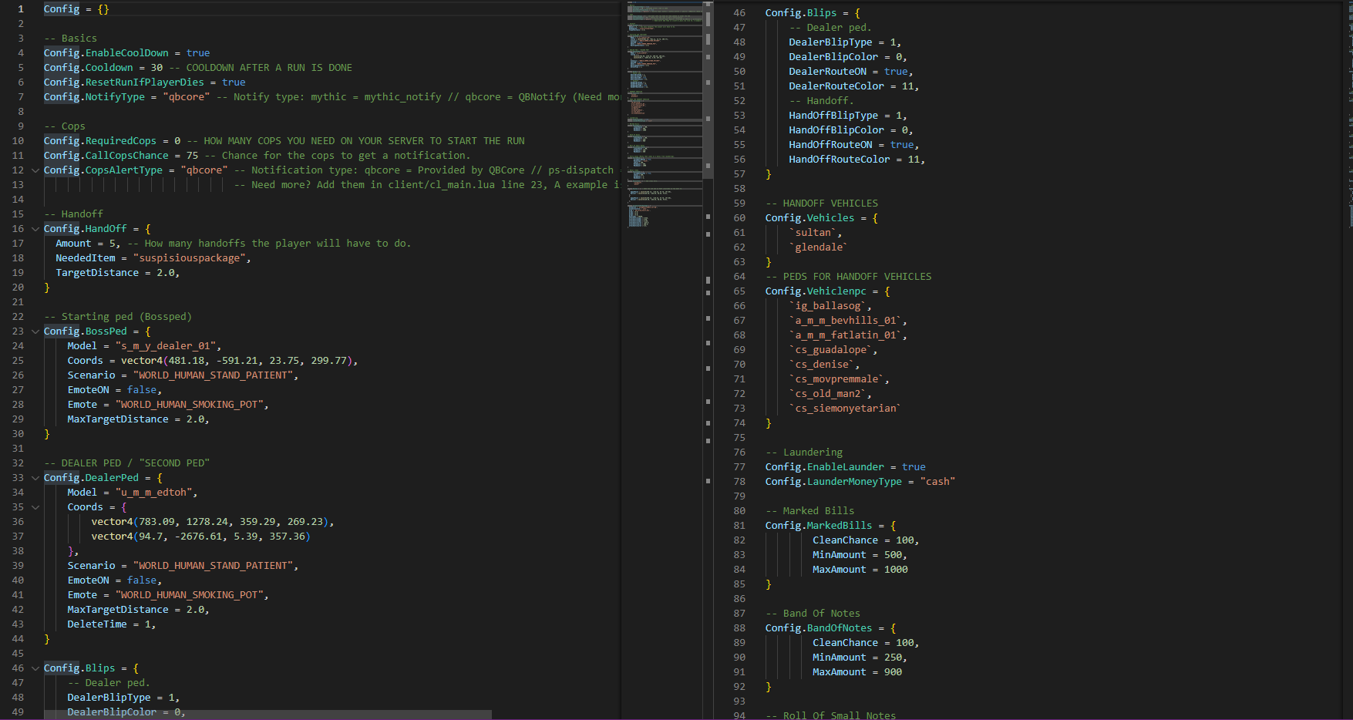Click the true value of Config.EnableCoolDown

tap(198, 53)
